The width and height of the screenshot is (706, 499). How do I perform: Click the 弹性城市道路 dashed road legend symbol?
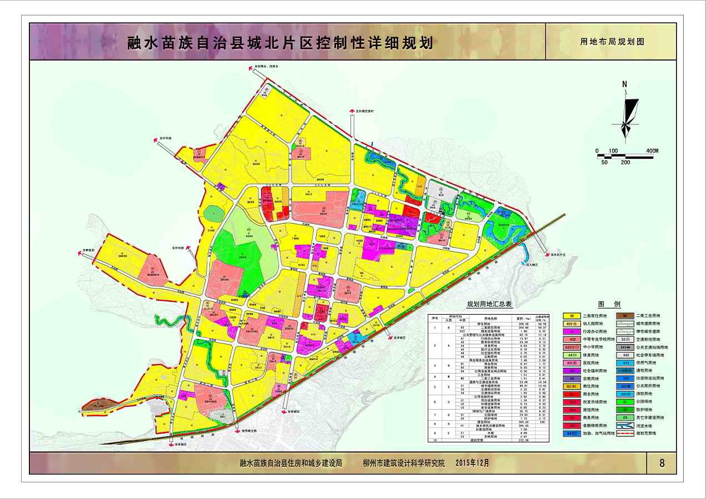point(625,331)
